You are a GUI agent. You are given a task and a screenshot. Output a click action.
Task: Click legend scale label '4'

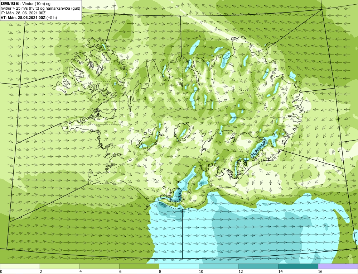coord(81,271)
